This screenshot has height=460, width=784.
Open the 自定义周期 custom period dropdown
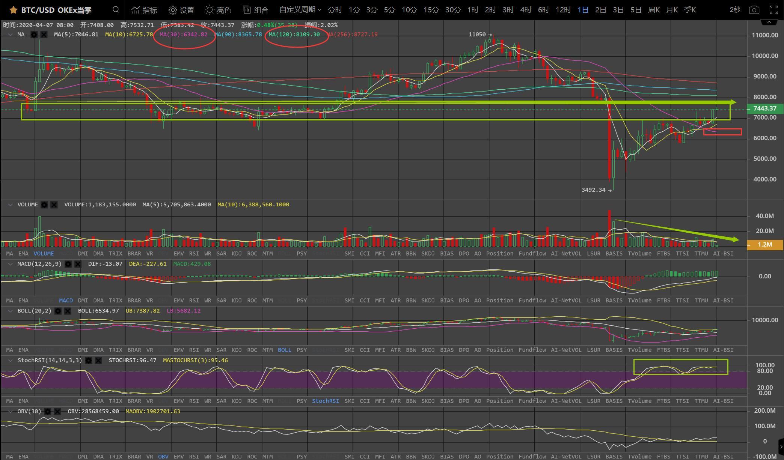[x=300, y=10]
